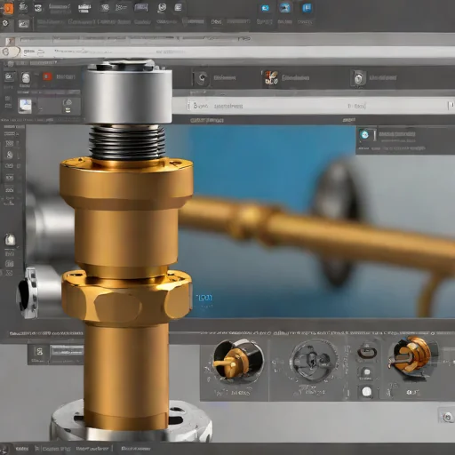Click the blue text label beside the hex nut

coord(204,298)
